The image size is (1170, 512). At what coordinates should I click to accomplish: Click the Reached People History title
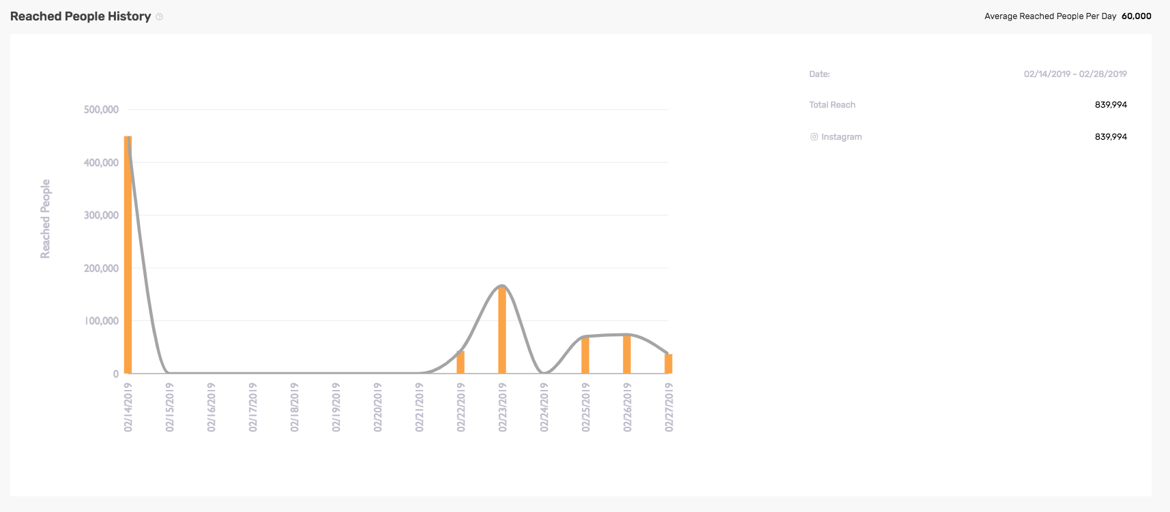point(81,16)
